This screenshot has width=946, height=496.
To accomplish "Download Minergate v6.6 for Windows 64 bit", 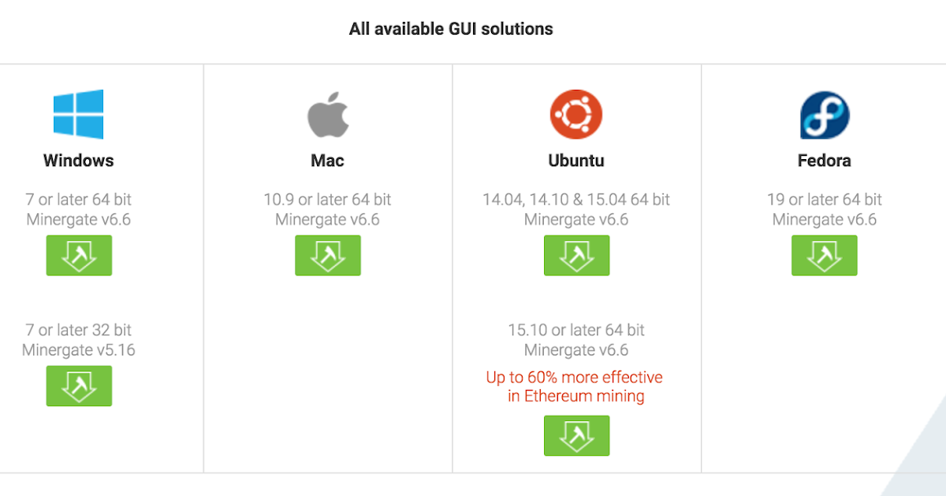I will pyautogui.click(x=79, y=255).
